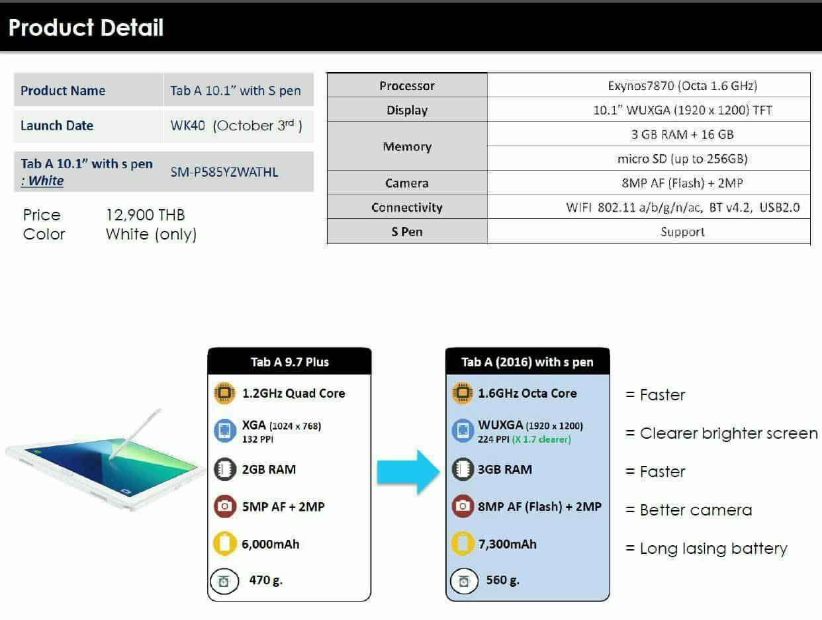Viewport: 822px width, 620px height.
Task: Click the "3GB RAM" text in the blue card
Action: click(x=505, y=469)
